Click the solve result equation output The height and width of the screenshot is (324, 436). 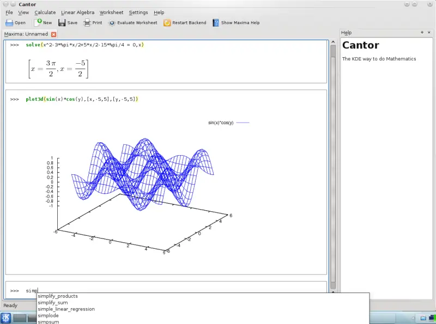point(58,69)
